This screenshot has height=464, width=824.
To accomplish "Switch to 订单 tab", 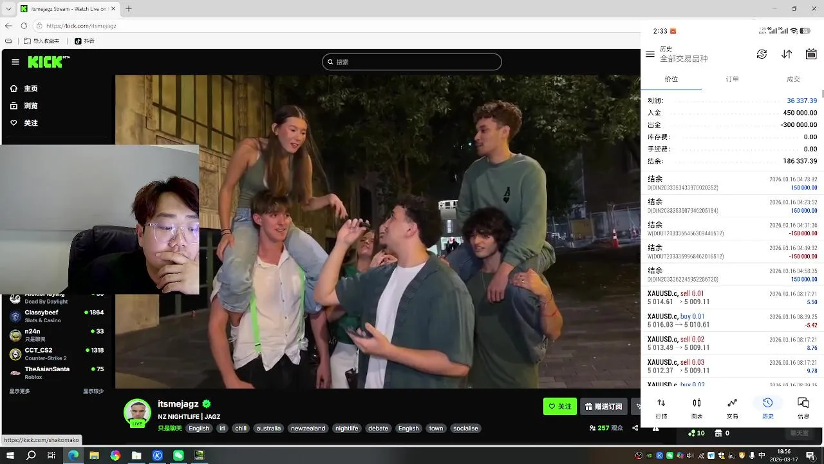I will pos(733,79).
